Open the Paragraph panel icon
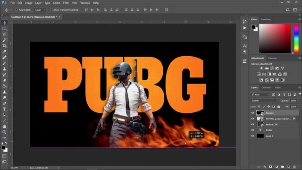This screenshot has height=170, width=302. tap(244, 52)
